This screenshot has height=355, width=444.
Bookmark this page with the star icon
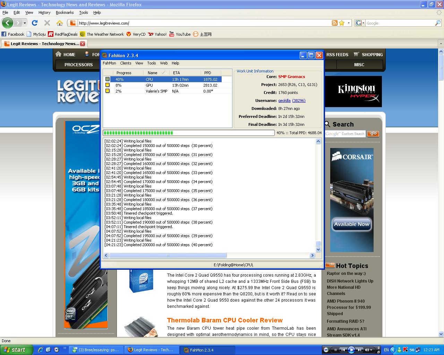(x=342, y=23)
